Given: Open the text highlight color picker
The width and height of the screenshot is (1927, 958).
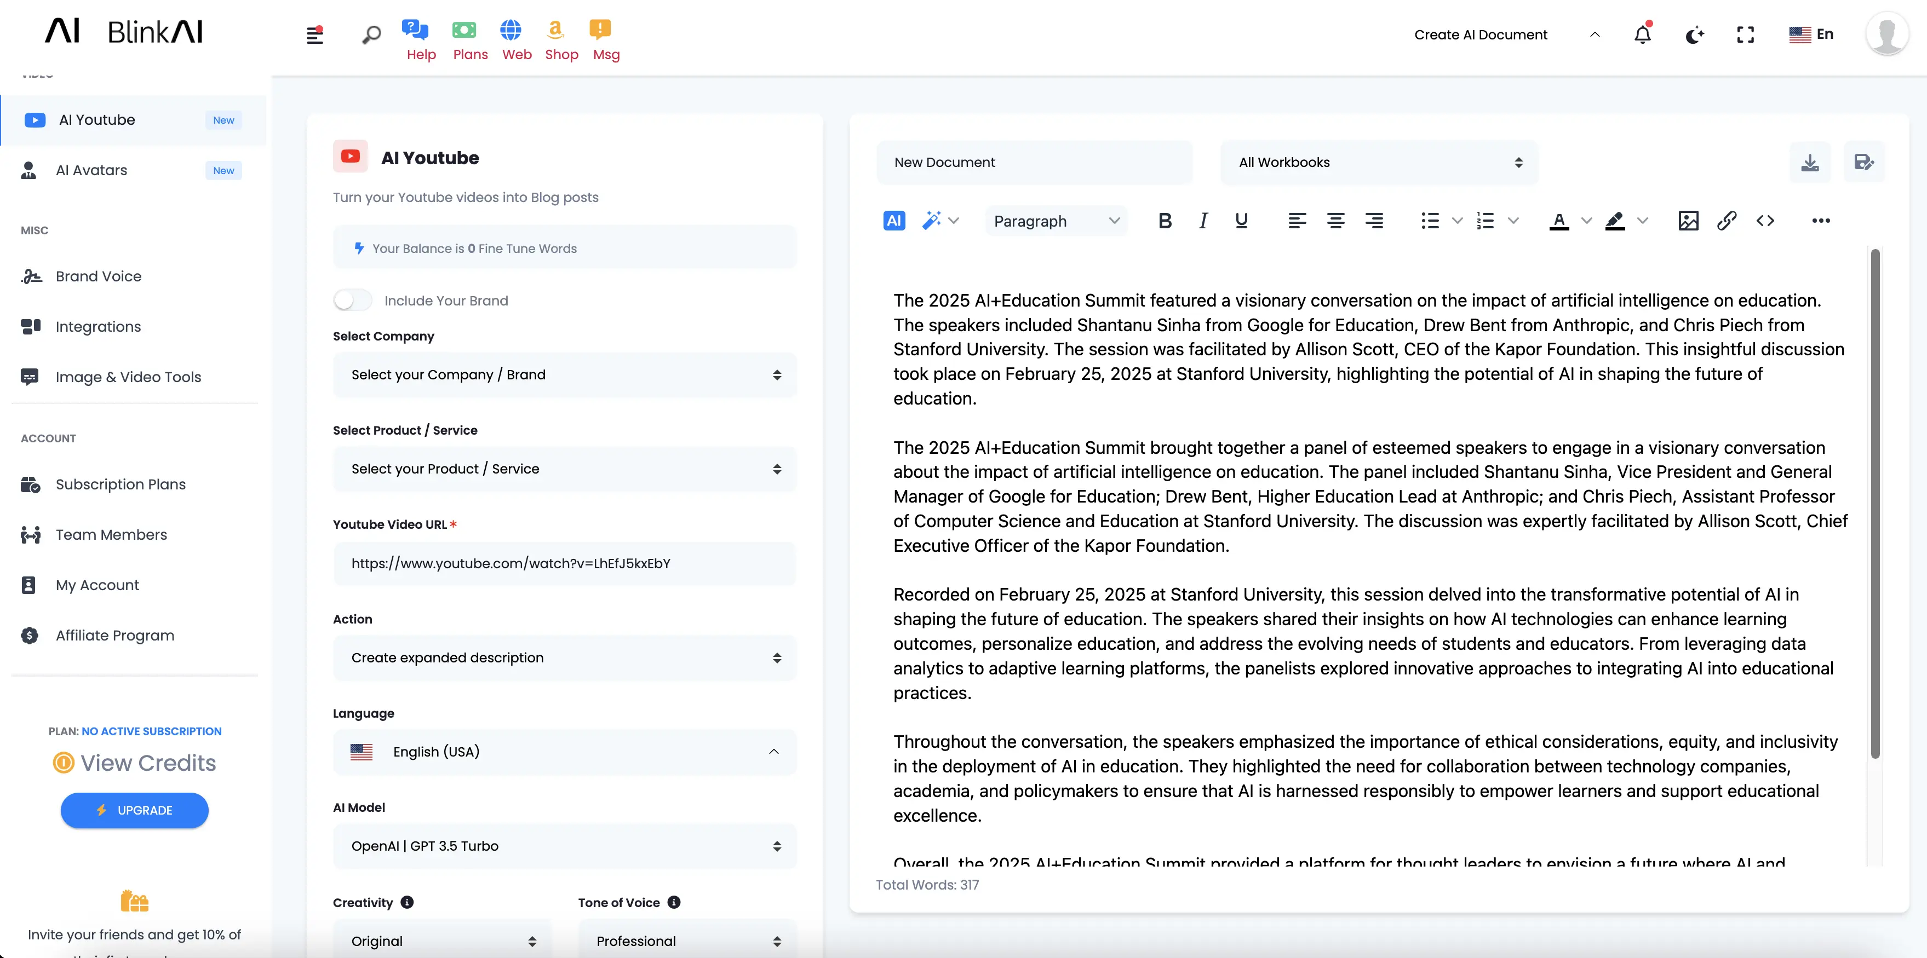Looking at the screenshot, I should pyautogui.click(x=1642, y=221).
